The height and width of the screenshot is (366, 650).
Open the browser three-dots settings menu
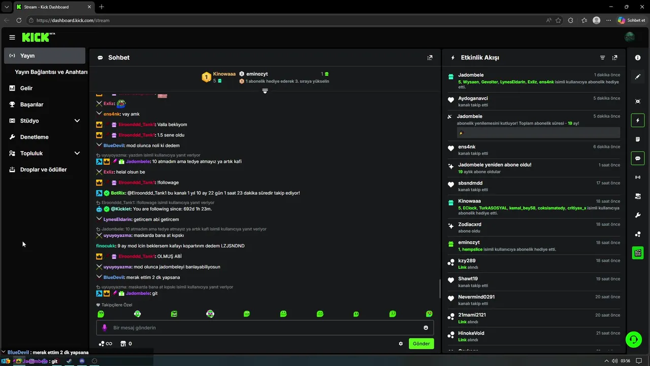click(608, 20)
